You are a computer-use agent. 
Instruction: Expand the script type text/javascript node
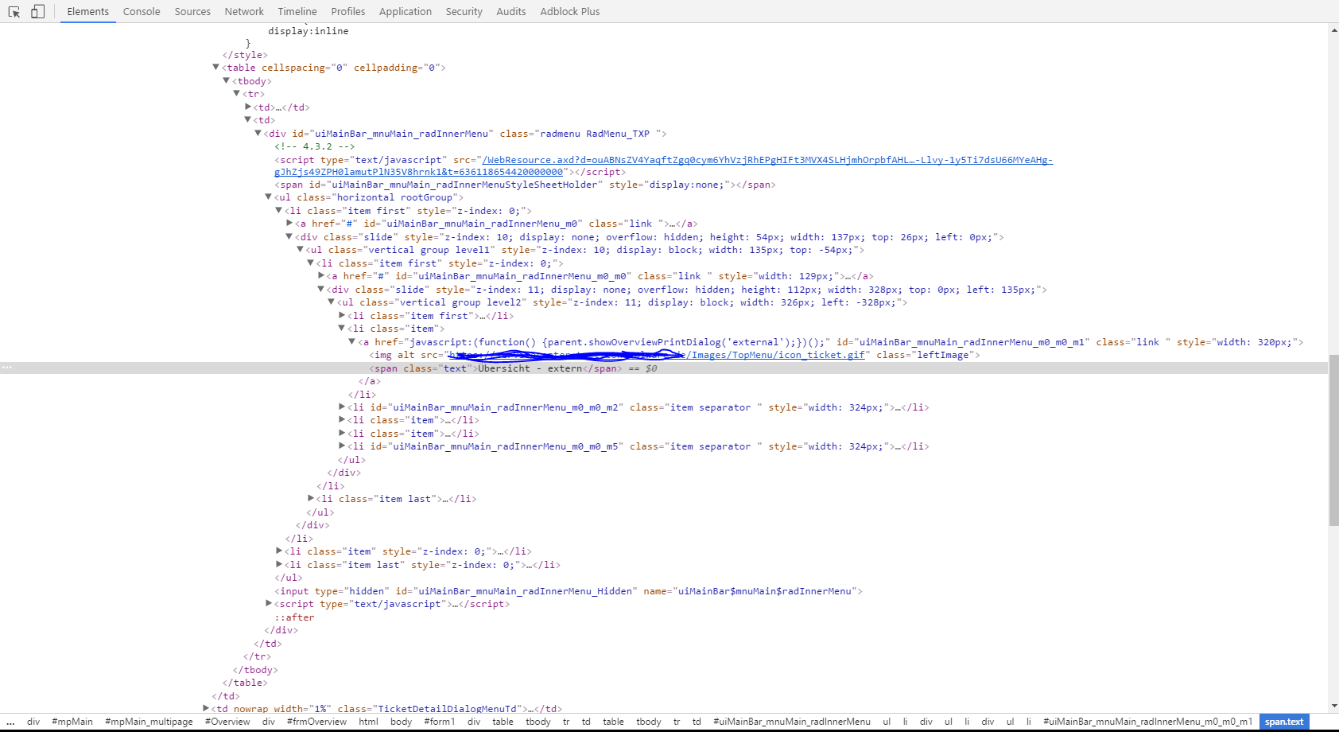[x=269, y=603]
